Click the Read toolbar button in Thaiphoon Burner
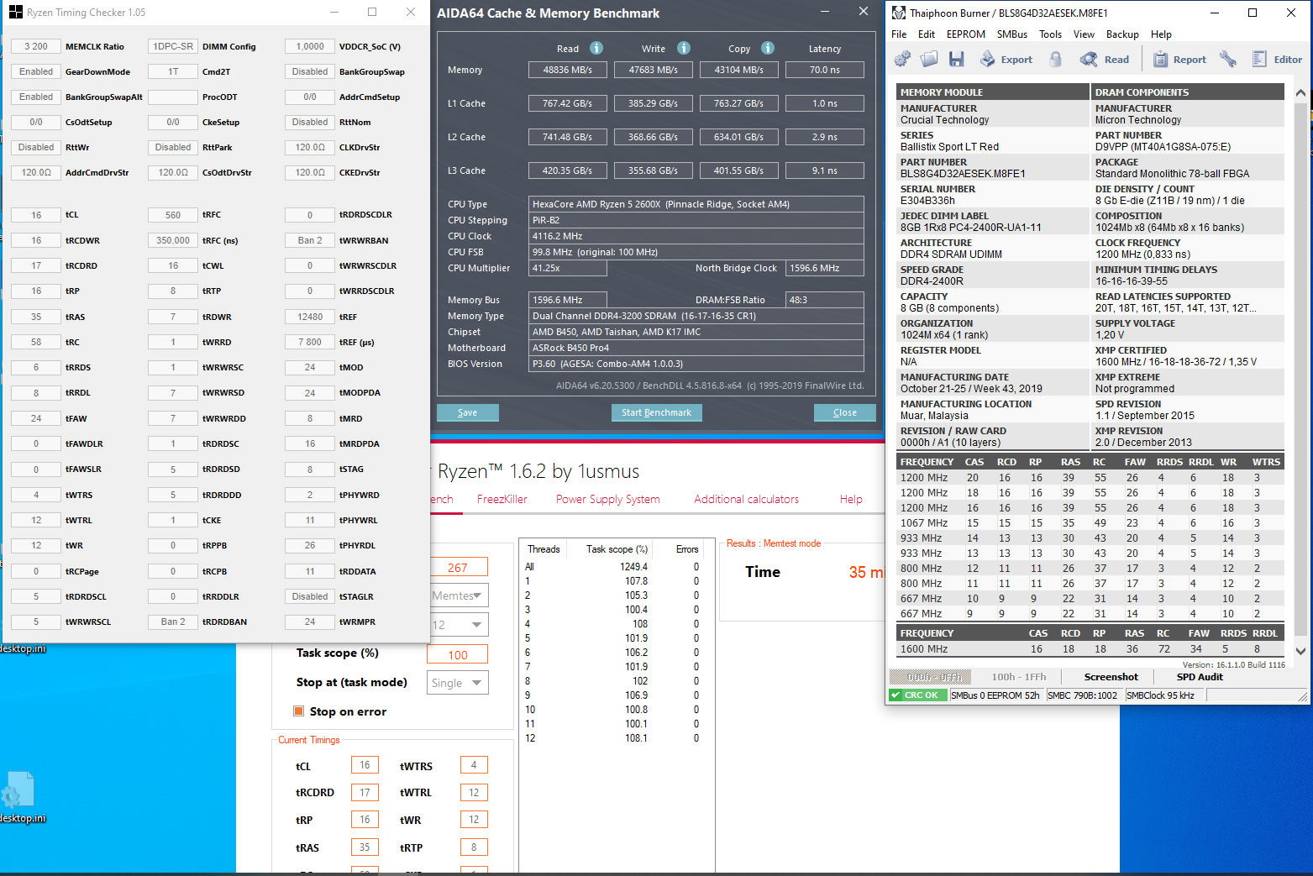 [1105, 59]
